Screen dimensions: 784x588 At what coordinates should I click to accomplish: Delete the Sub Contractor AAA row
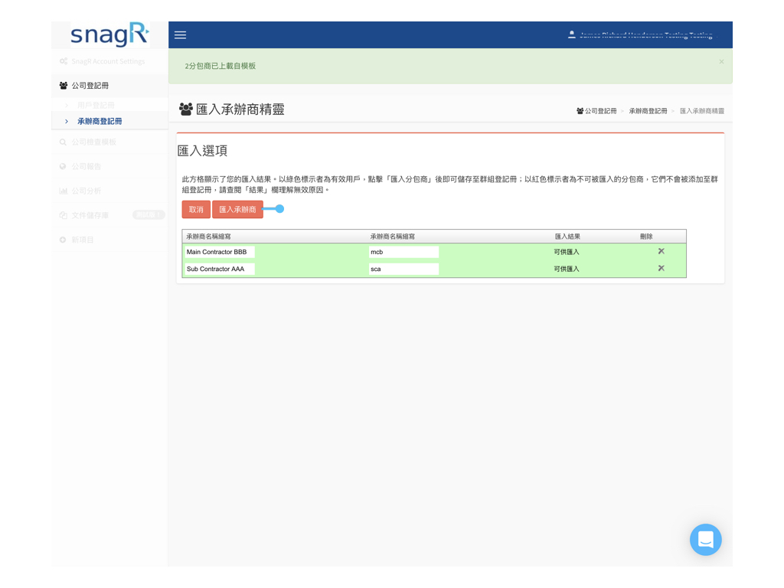pyautogui.click(x=661, y=268)
